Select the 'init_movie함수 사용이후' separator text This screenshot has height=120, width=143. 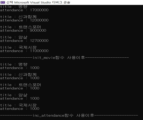click(x=59, y=58)
